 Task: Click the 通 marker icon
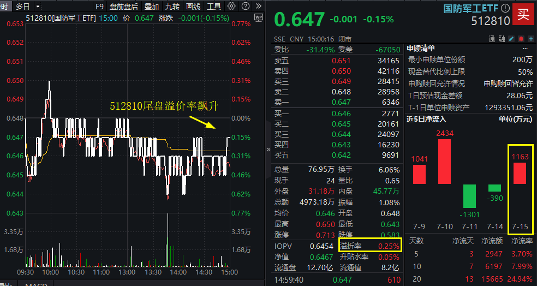(x=492, y=39)
